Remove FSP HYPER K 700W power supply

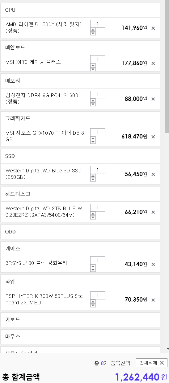153,299
